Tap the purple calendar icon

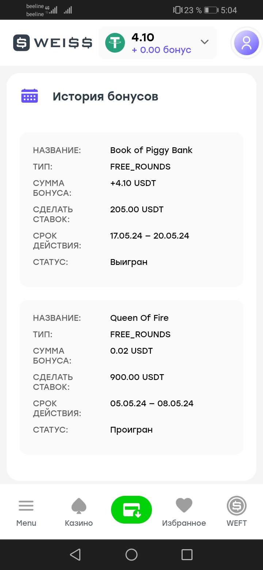pyautogui.click(x=30, y=96)
